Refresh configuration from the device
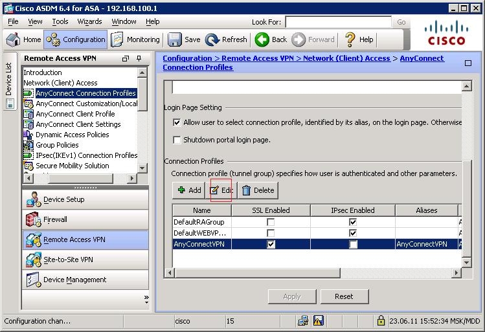 (226, 39)
